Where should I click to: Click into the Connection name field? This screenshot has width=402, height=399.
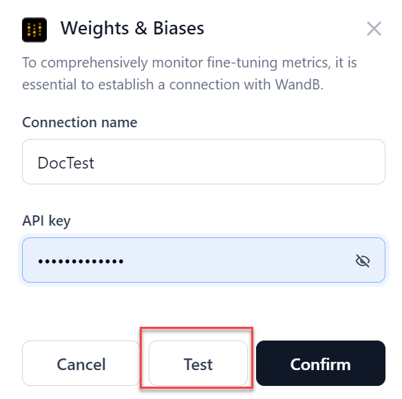[x=204, y=162]
